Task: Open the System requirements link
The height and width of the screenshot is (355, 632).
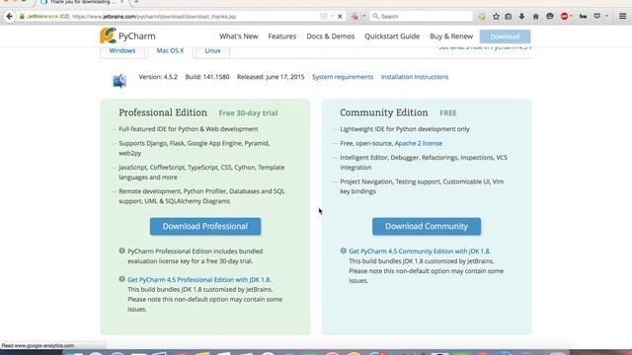Action: point(343,77)
